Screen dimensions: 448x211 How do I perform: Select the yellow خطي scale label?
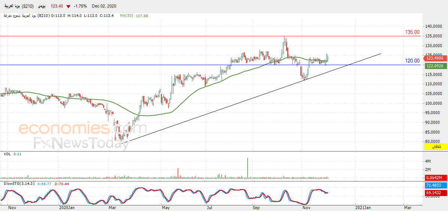(436, 147)
